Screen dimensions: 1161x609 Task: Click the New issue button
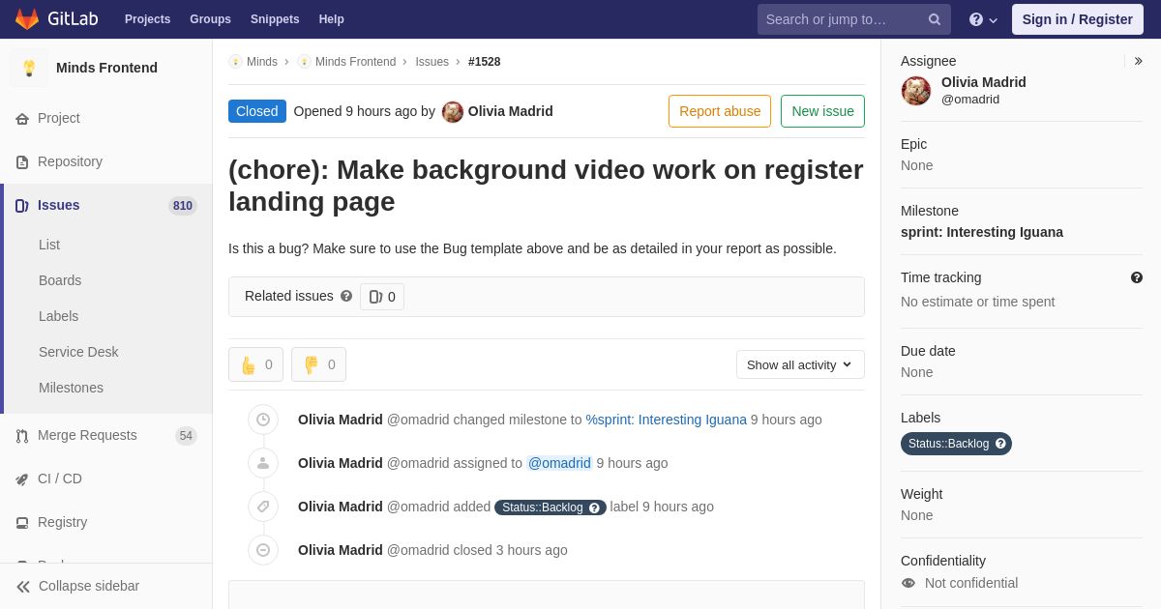pyautogui.click(x=822, y=111)
